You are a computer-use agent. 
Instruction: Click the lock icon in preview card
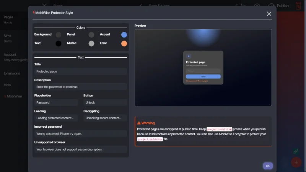point(189,56)
